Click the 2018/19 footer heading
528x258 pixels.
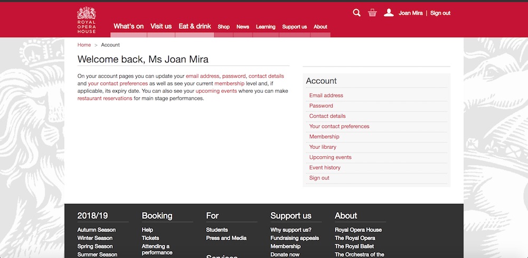(92, 216)
